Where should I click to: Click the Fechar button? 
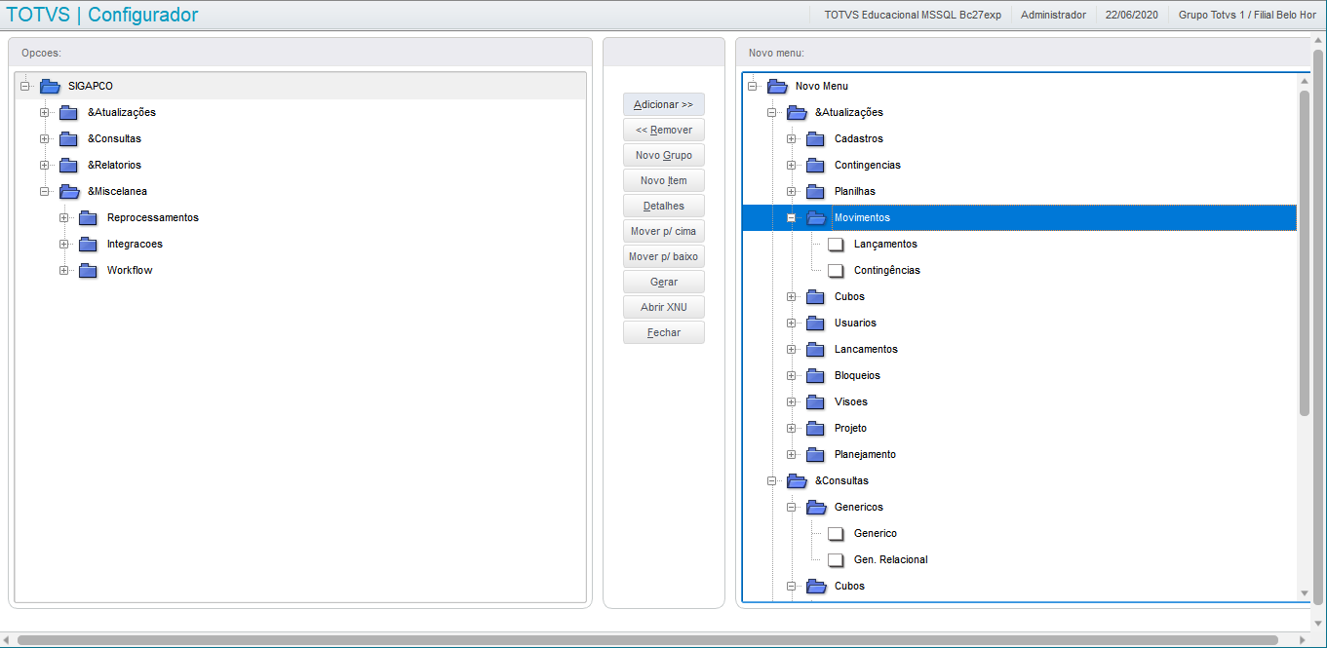[x=664, y=332]
